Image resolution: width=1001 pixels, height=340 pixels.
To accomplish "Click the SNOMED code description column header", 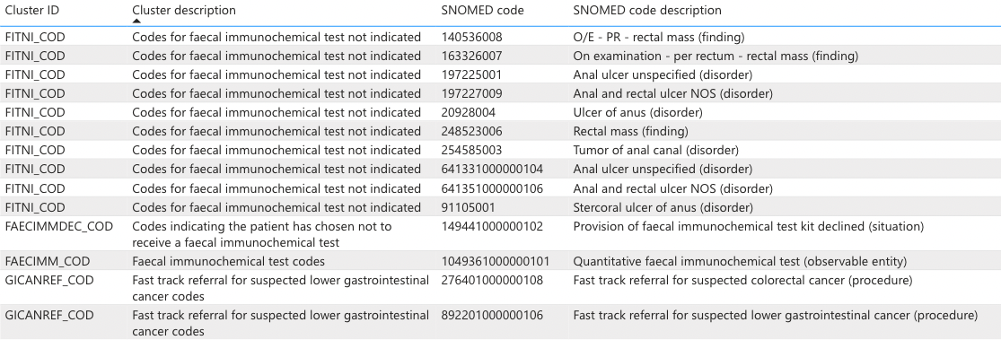I will click(x=647, y=10).
